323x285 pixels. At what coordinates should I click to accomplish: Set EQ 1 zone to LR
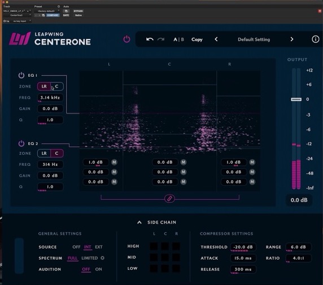tap(44, 86)
